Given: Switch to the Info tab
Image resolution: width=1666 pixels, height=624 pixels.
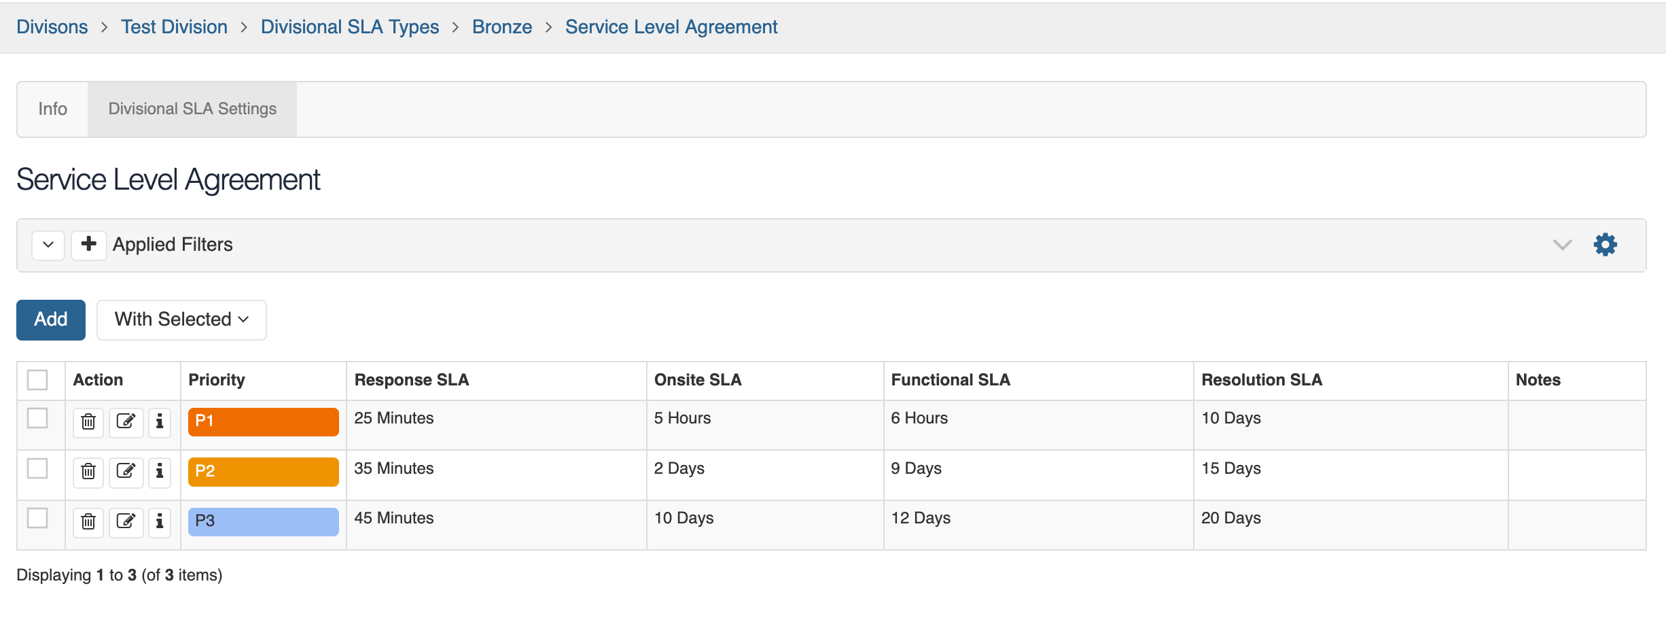Looking at the screenshot, I should point(52,109).
